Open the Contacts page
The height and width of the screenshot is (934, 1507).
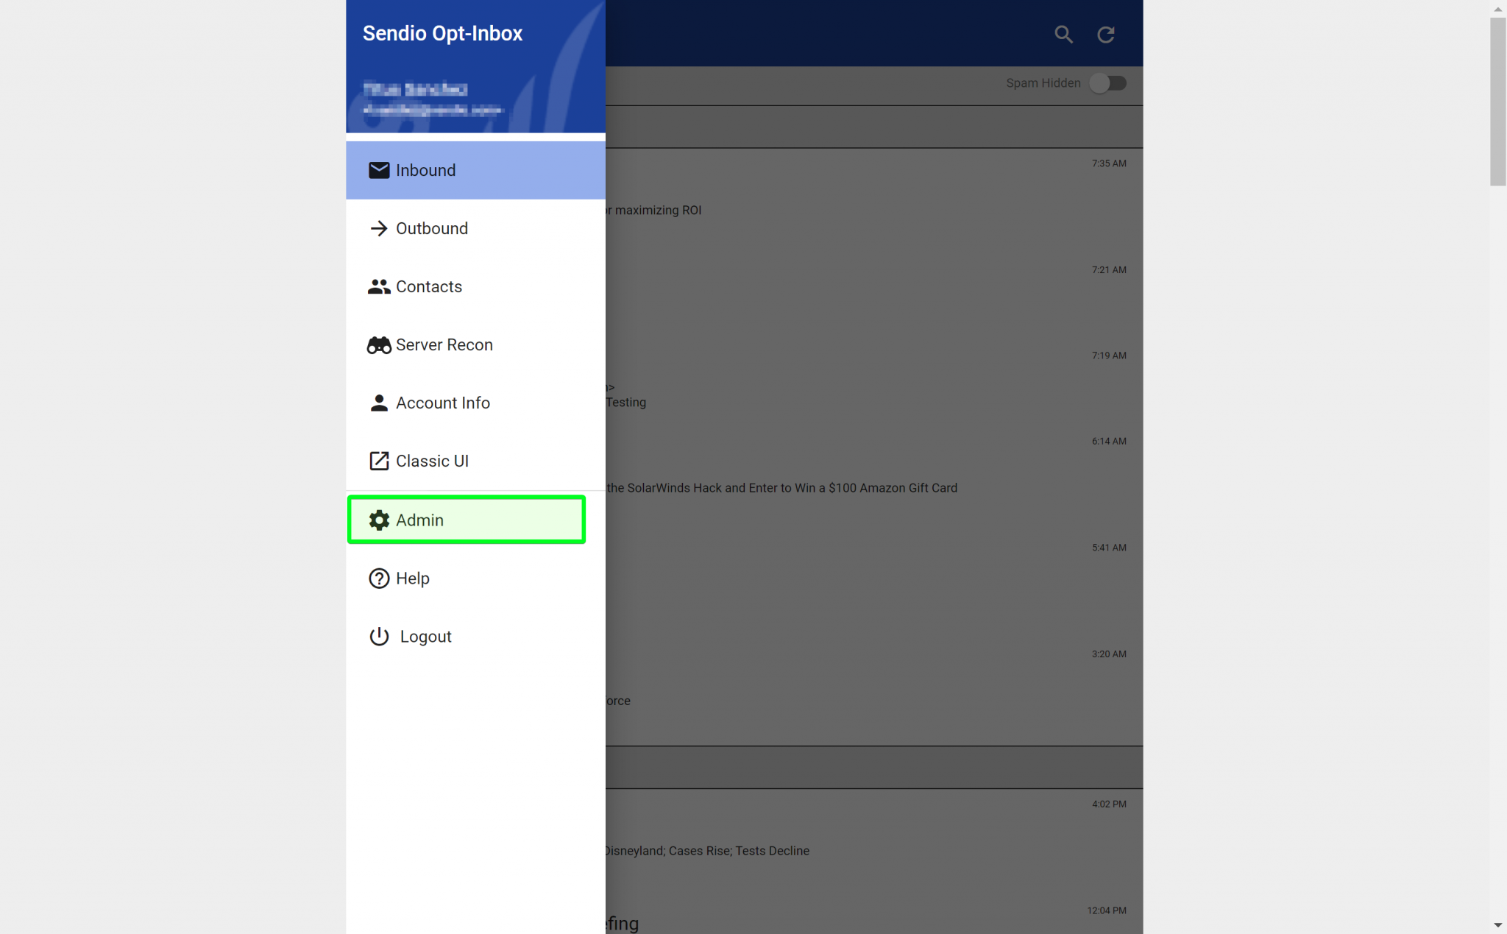(x=429, y=286)
